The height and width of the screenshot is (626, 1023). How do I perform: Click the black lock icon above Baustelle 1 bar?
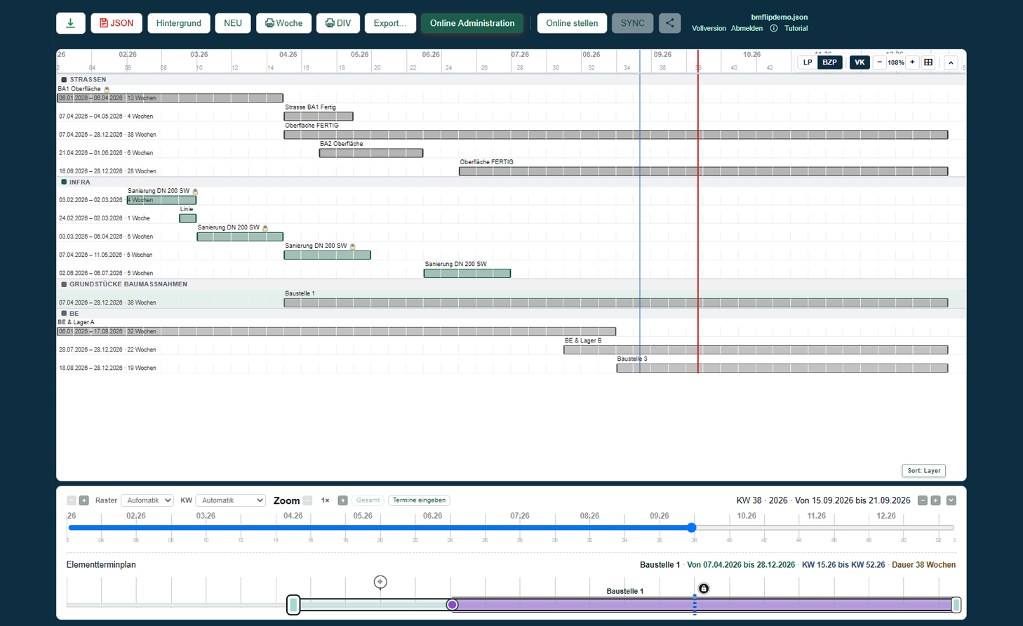tap(704, 589)
